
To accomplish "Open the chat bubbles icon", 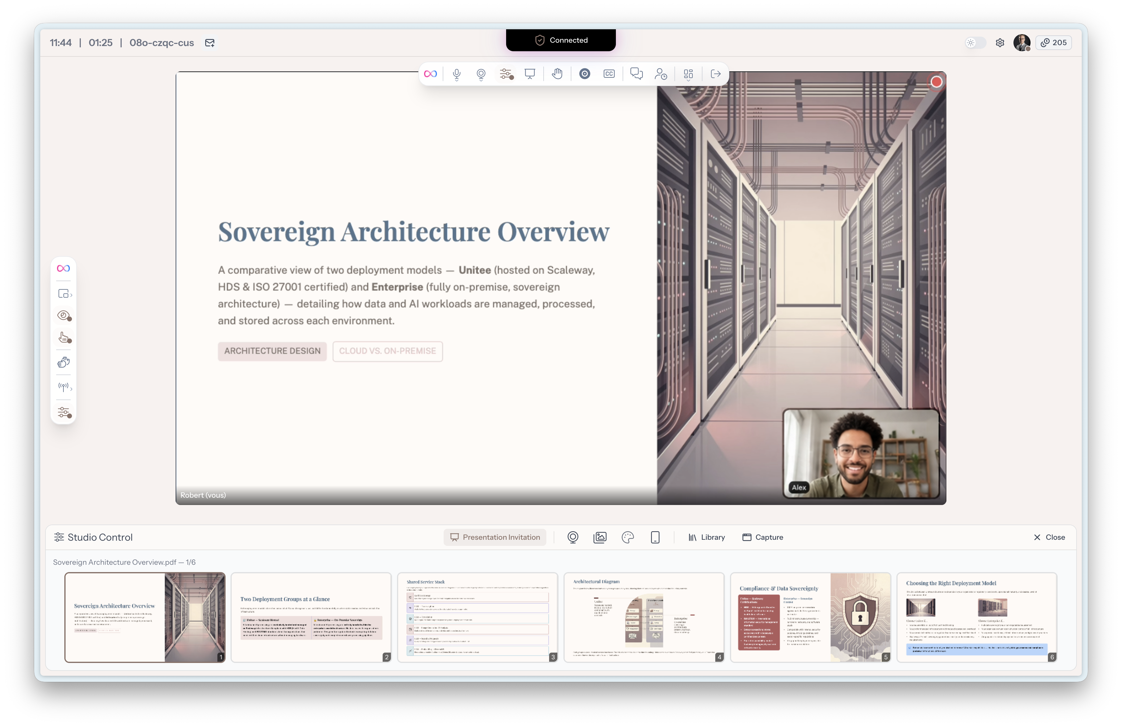I will coord(636,74).
